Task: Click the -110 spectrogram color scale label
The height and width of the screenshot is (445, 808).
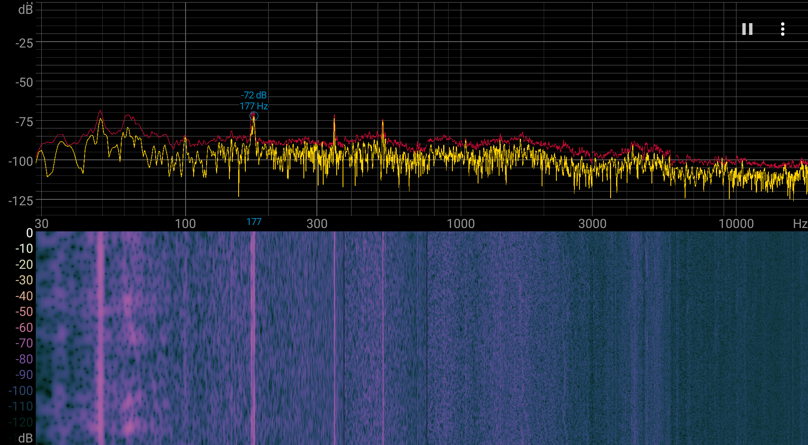Action: 21,406
